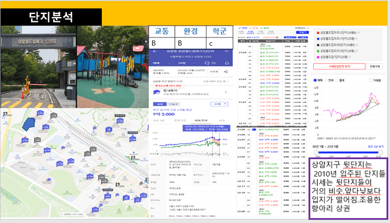Select the 전세 radio button above chart
Viewport: 390px width, 223px height.
326,80
